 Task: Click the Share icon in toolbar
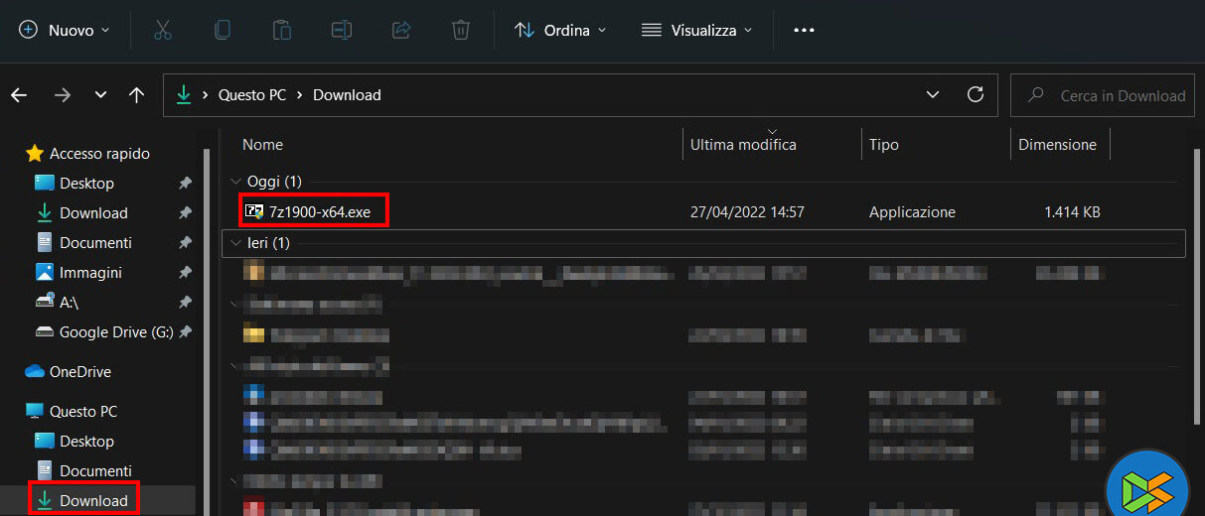coord(401,30)
